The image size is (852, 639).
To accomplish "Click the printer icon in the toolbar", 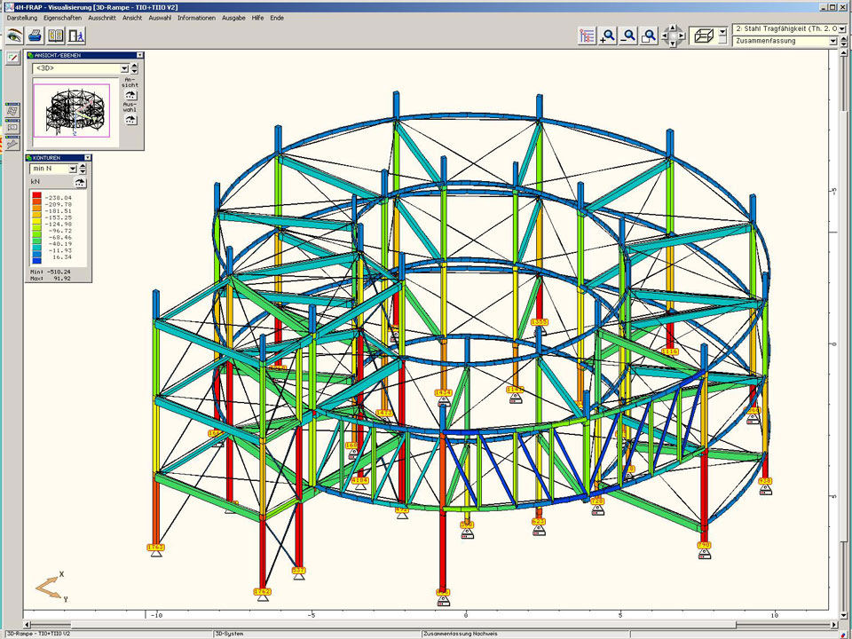I will point(35,36).
